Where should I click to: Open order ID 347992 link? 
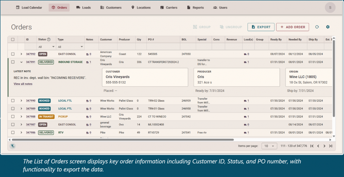[x=30, y=54]
